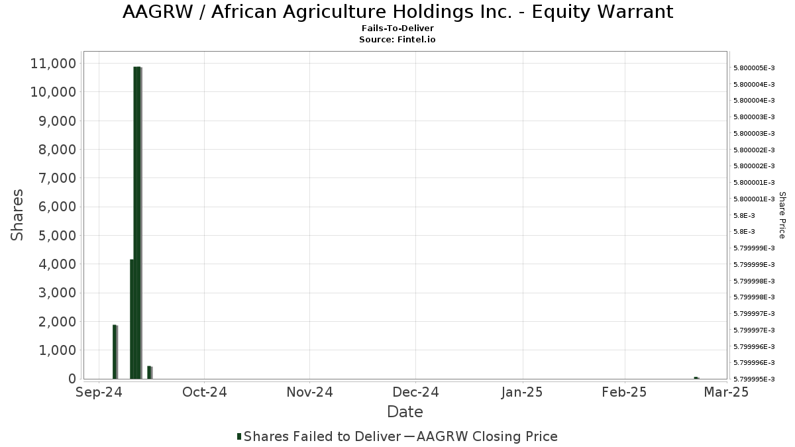Click the 11,000 shares axis label

[x=52, y=64]
